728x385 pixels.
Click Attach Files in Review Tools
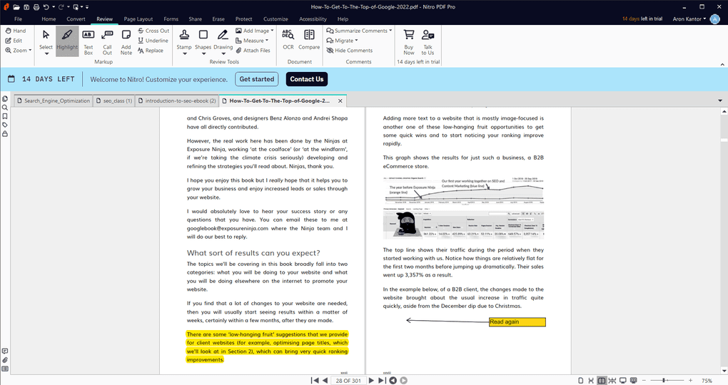click(x=253, y=50)
